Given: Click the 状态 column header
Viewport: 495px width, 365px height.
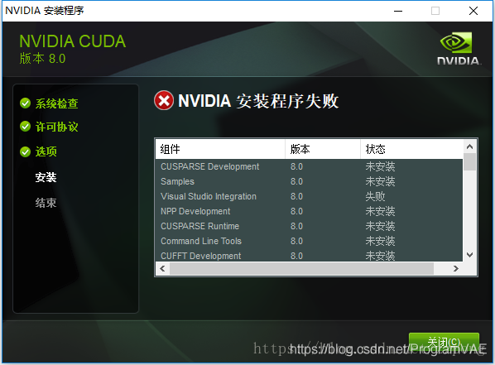Looking at the screenshot, I should pos(411,149).
